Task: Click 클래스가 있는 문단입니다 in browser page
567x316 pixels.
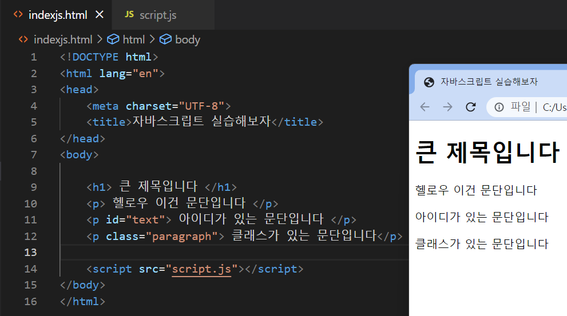Action: [482, 244]
